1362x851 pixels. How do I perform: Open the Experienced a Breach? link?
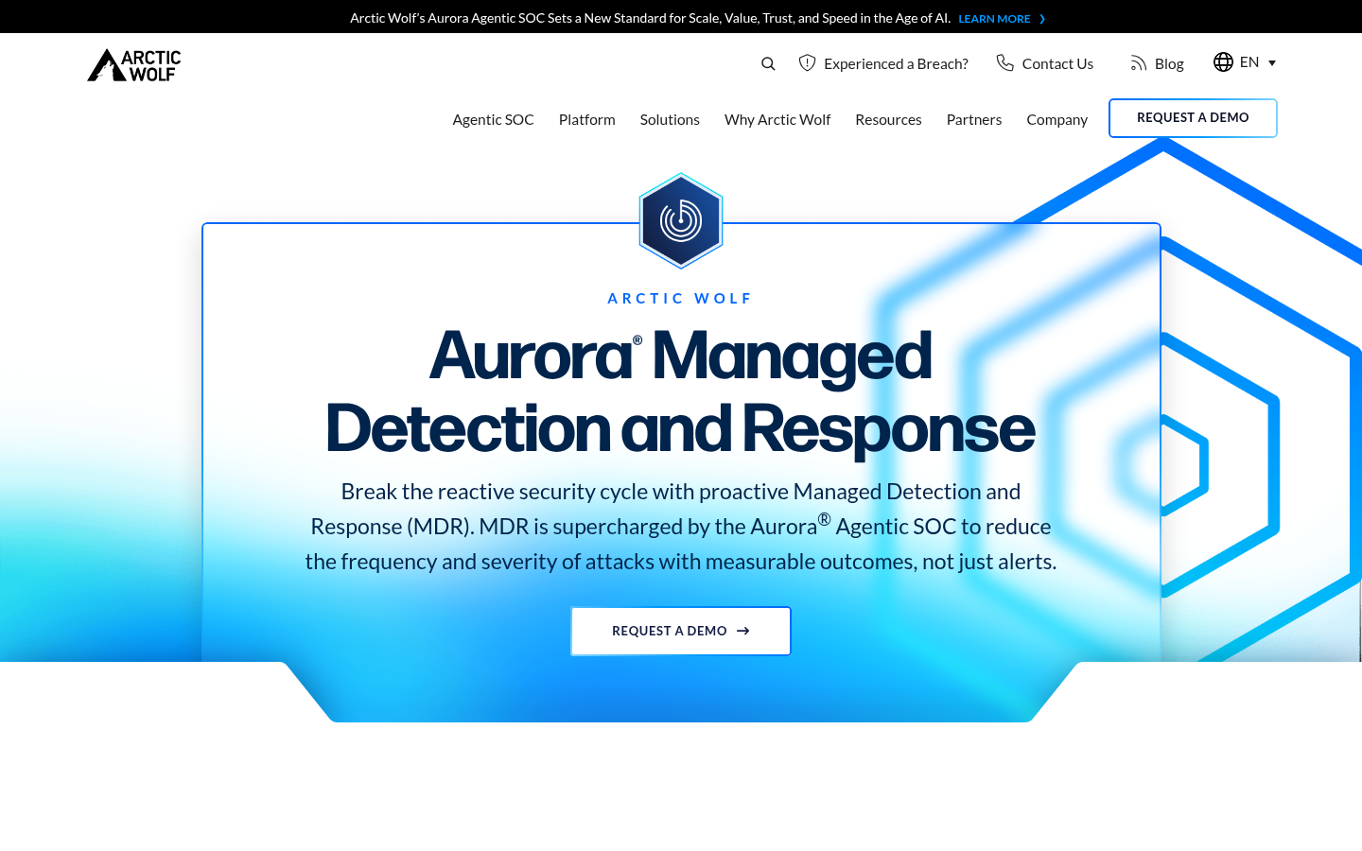tap(896, 63)
